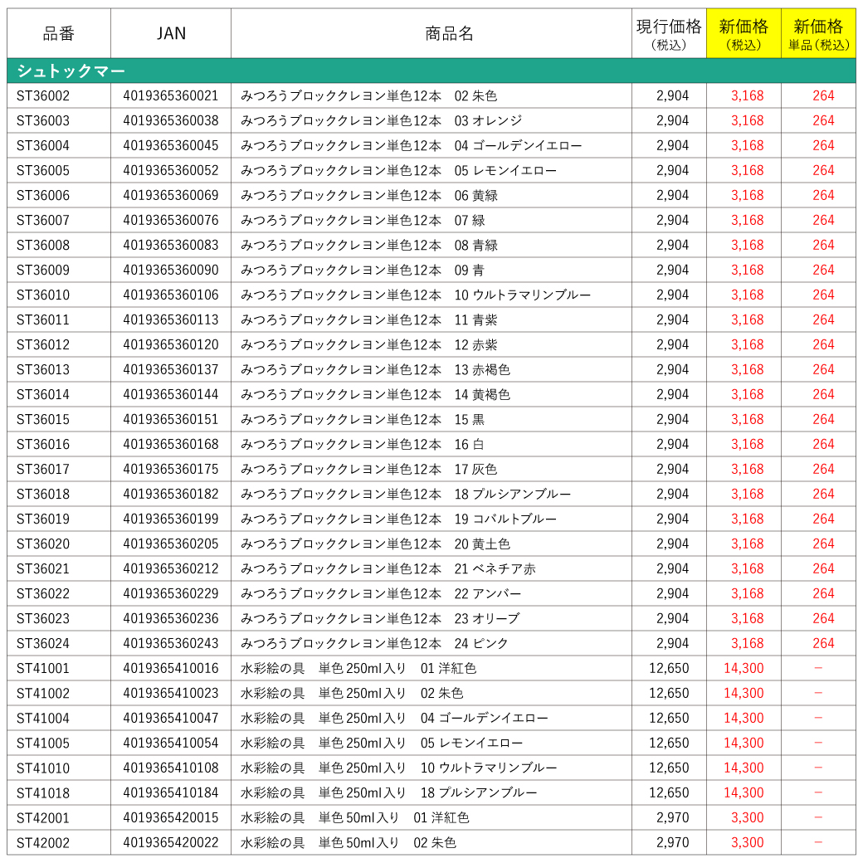This screenshot has width=863, height=863.
Task: Click the yellow 新価格 単品(税込) header
Action: click(818, 33)
